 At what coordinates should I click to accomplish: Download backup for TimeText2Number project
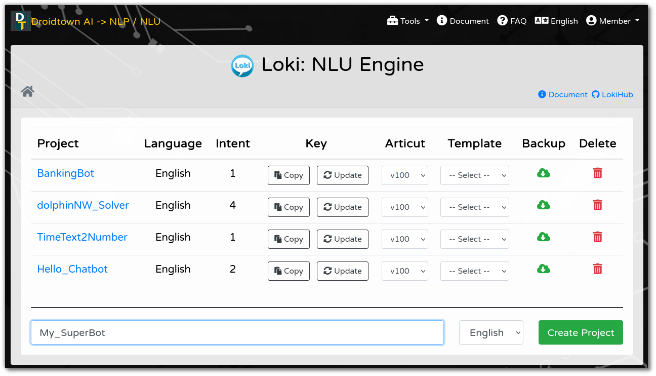[x=543, y=237]
